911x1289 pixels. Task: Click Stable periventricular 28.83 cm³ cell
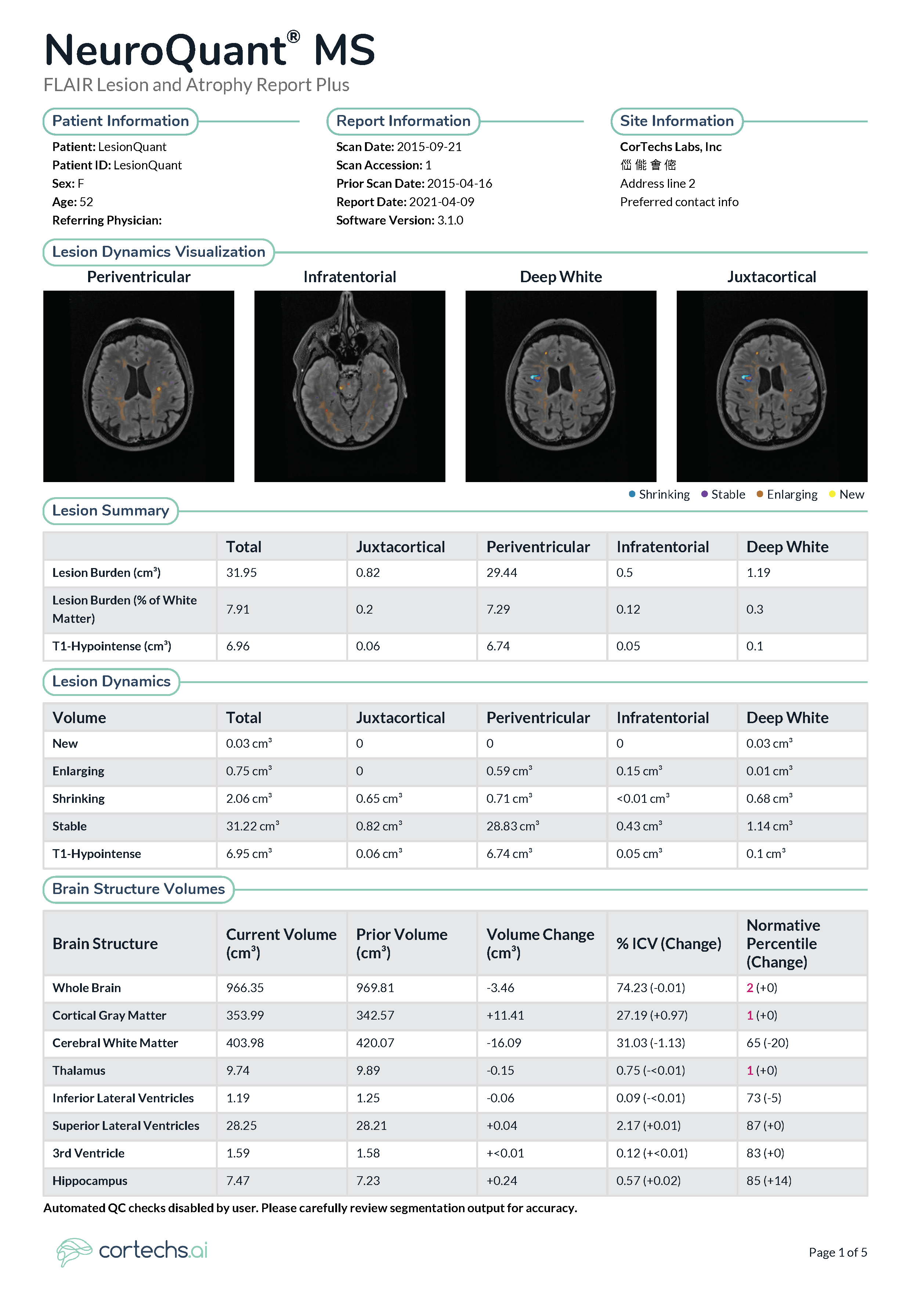tap(513, 826)
